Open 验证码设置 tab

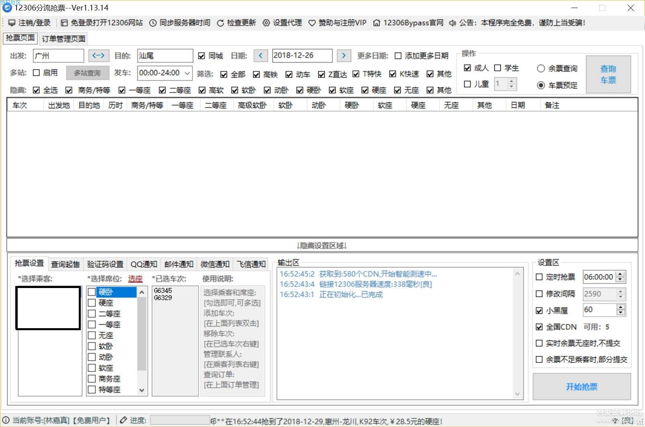[x=105, y=264]
